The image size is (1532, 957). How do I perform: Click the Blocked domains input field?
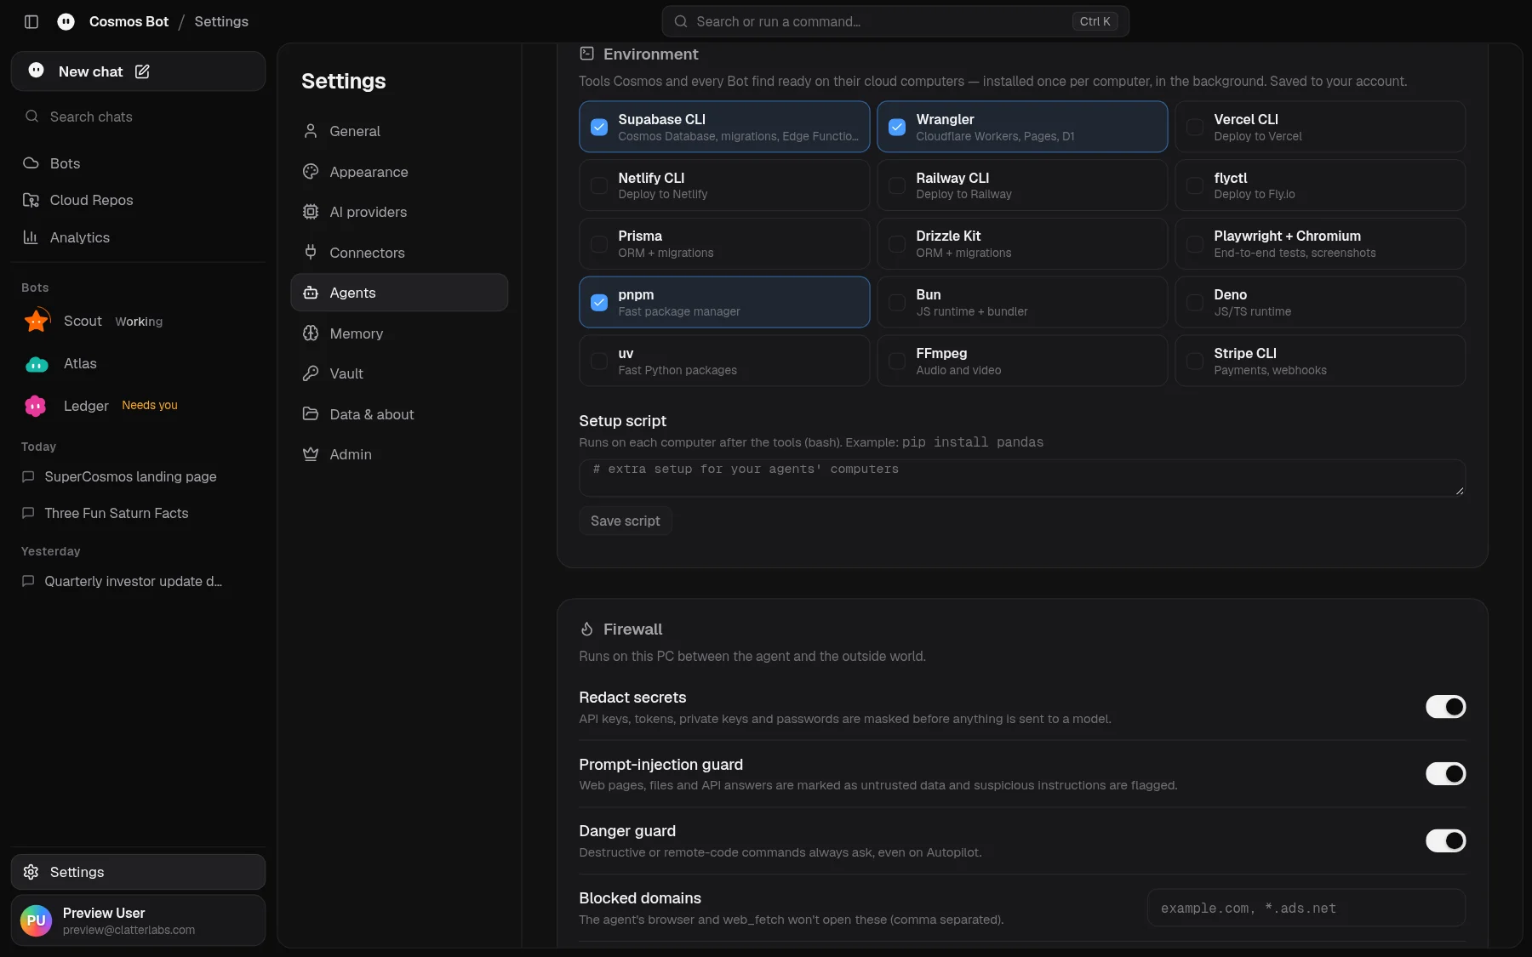tap(1306, 908)
